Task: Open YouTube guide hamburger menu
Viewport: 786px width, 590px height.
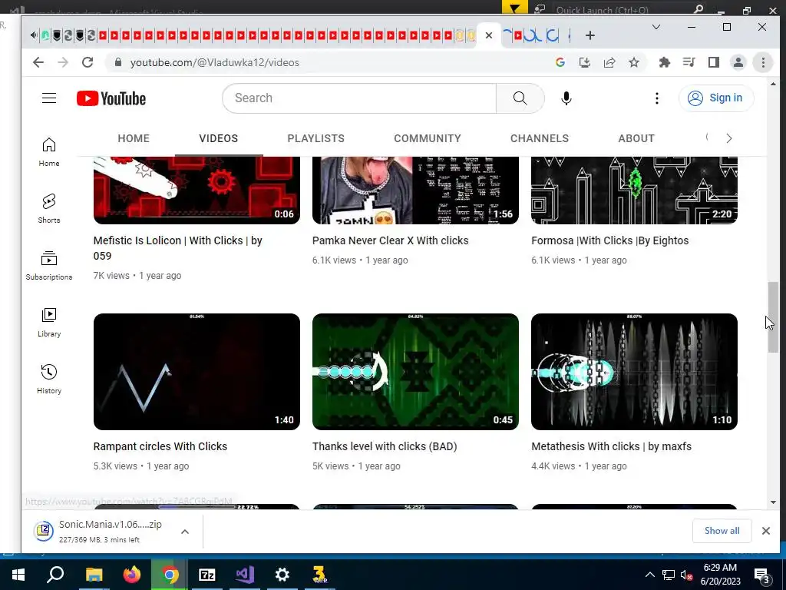Action: pyautogui.click(x=49, y=98)
